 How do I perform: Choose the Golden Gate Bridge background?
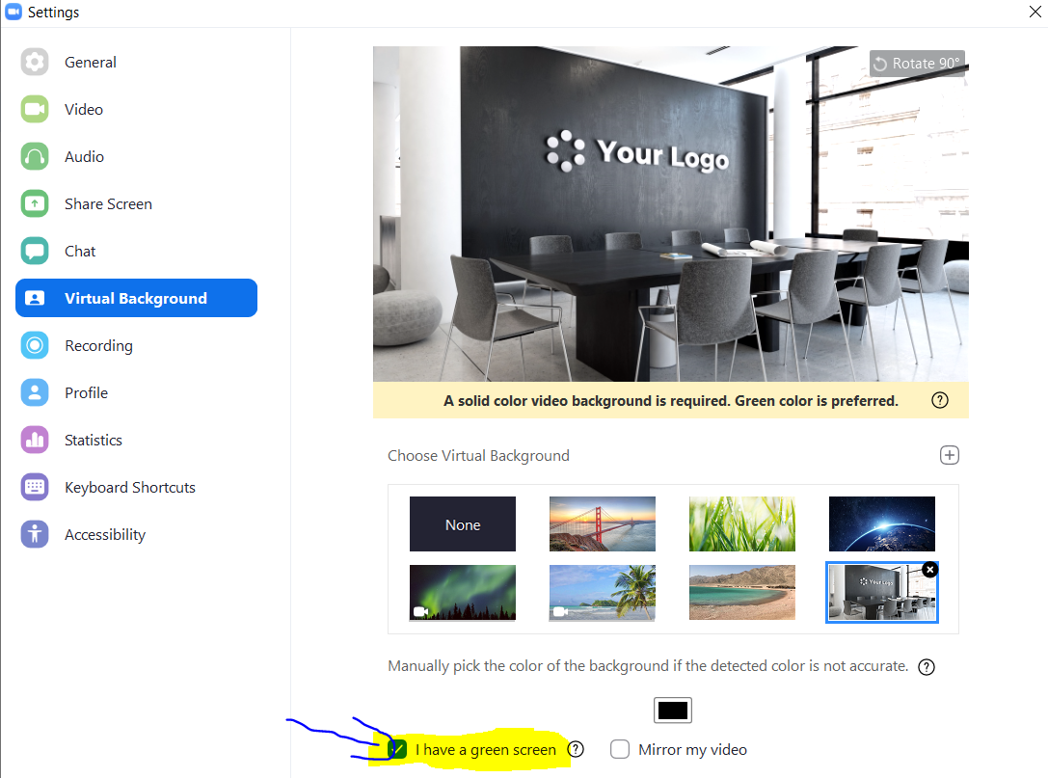click(x=603, y=524)
